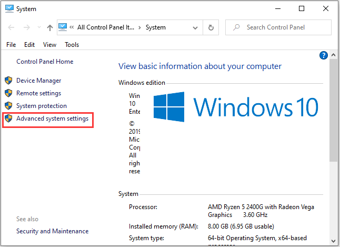The height and width of the screenshot is (247, 340).
Task: Open Control Panel Home link
Action: 45,62
